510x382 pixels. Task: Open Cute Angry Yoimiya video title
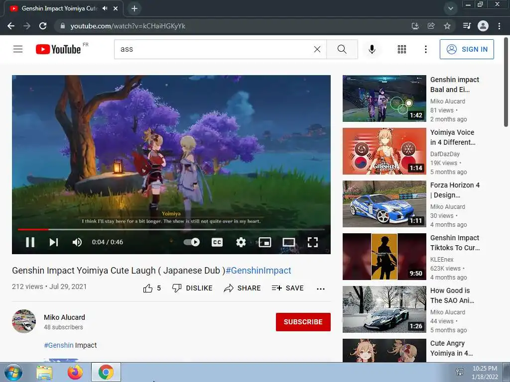click(451, 348)
